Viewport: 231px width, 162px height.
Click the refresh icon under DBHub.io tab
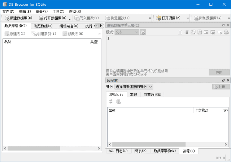tap(111, 101)
